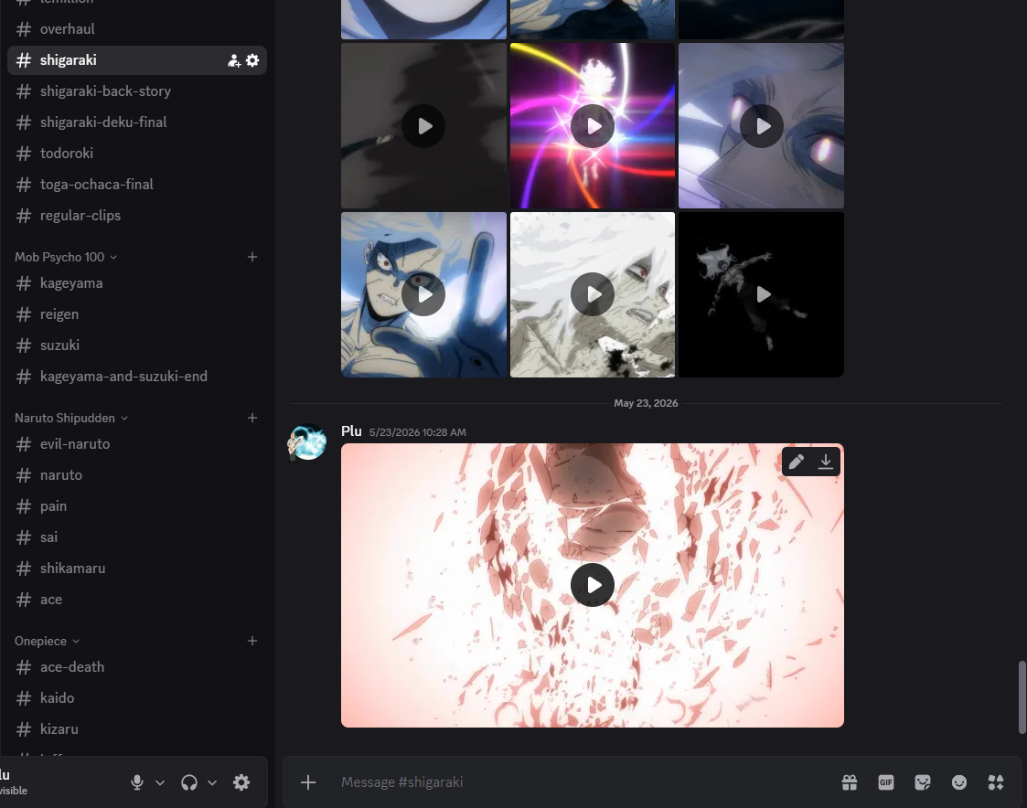Collapse the Naruto Shipudden category
The image size is (1027, 808).
coord(70,418)
